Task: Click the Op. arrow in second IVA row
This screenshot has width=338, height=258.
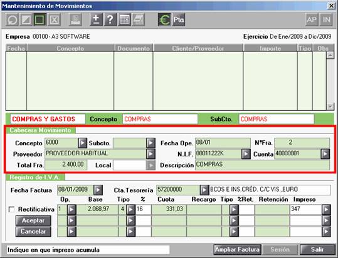Action: pos(71,220)
